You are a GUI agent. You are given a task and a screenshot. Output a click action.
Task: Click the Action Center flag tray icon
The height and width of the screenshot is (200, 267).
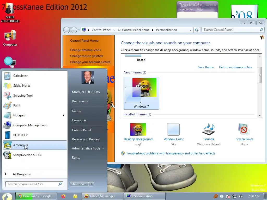point(228,196)
